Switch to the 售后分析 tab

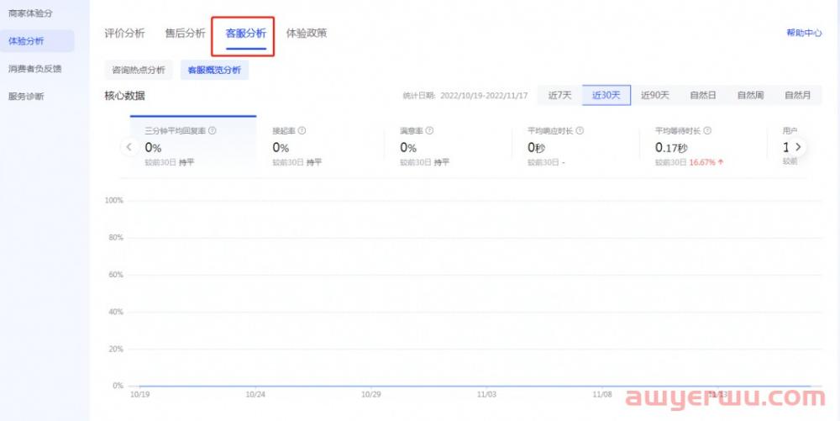pyautogui.click(x=185, y=34)
